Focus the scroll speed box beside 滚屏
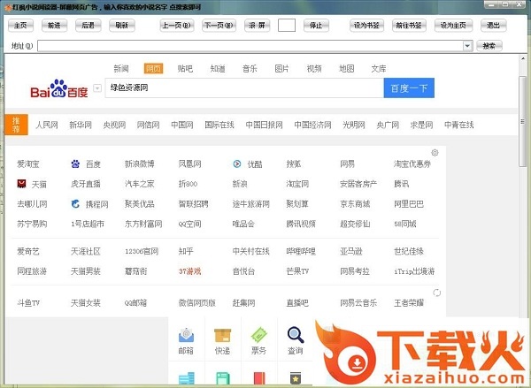Image resolution: width=531 pixels, height=388 pixels. 287,26
